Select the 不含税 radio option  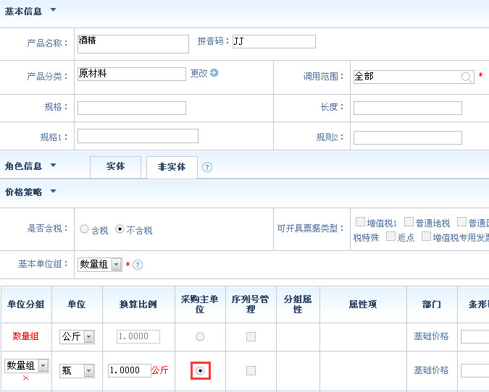[x=120, y=230]
